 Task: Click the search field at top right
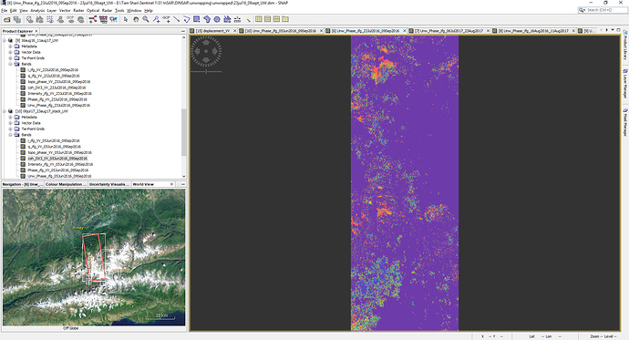603,10
